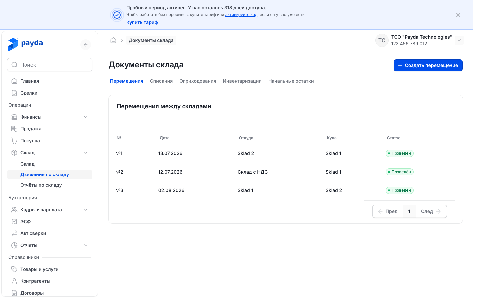Click the Договоры document icon
This screenshot has width=477, height=298.
tap(14, 293)
